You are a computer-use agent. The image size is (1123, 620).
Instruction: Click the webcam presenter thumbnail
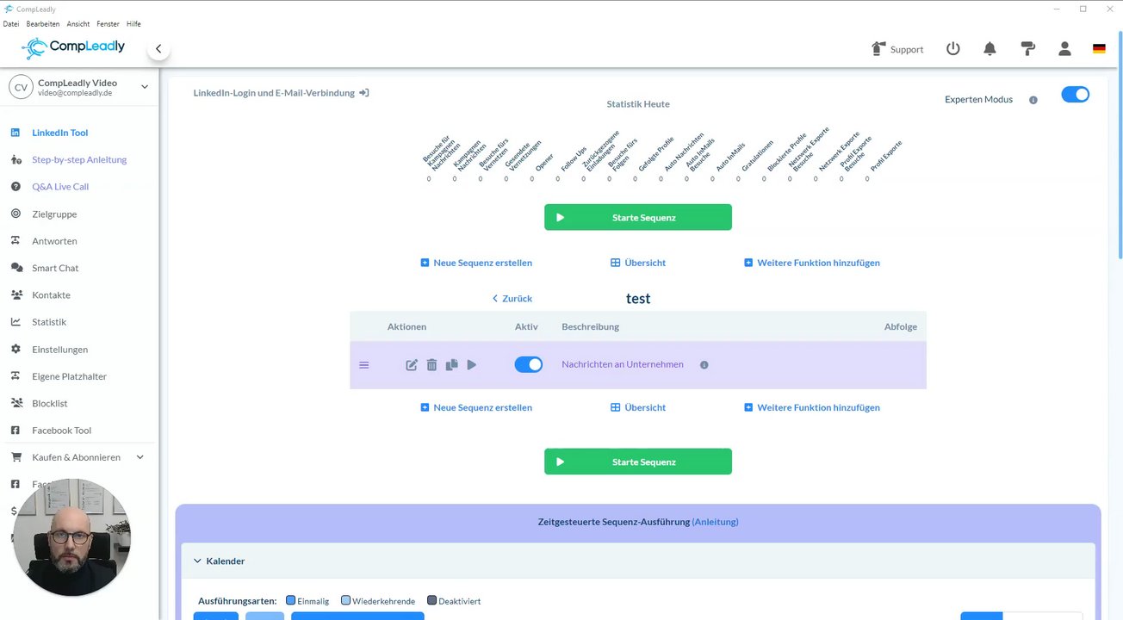coord(71,538)
